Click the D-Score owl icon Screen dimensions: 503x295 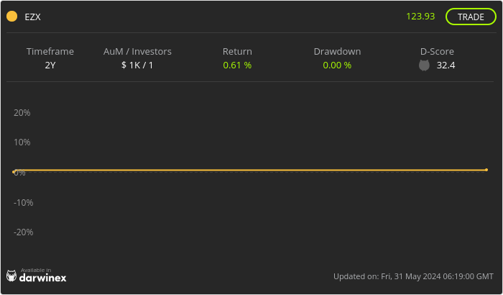pos(424,65)
